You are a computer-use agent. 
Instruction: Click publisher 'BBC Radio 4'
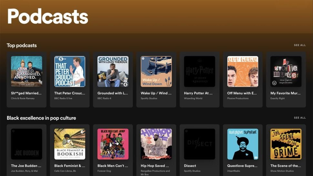(104, 98)
